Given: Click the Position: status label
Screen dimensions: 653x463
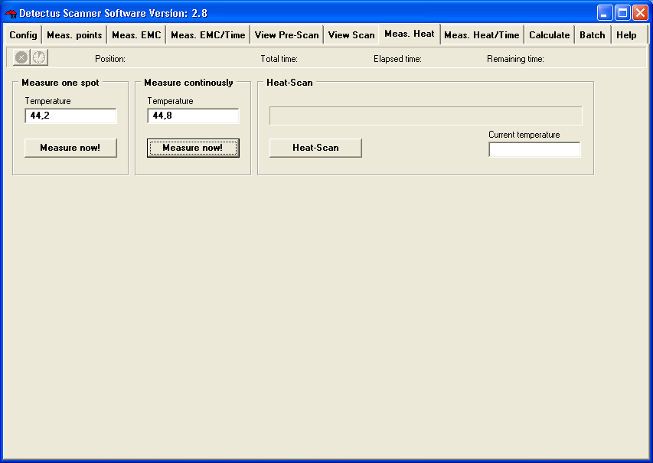Looking at the screenshot, I should pos(110,59).
